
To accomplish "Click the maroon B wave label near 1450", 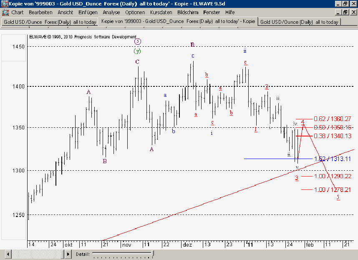I will point(192,45).
